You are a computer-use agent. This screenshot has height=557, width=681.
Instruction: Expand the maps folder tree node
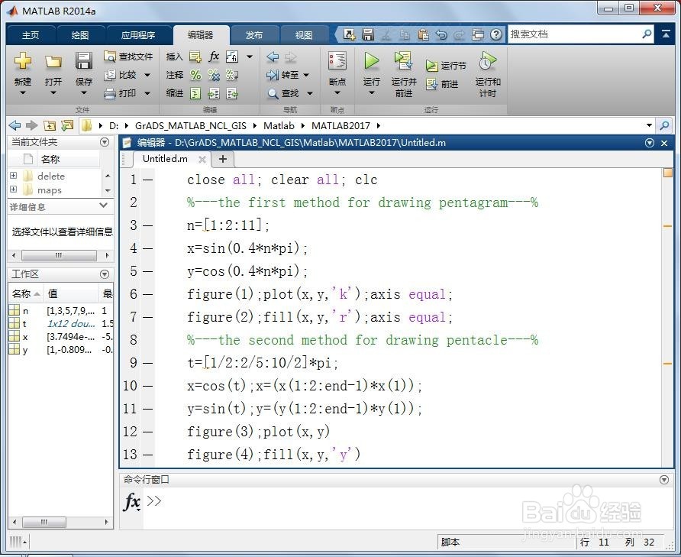pos(14,189)
